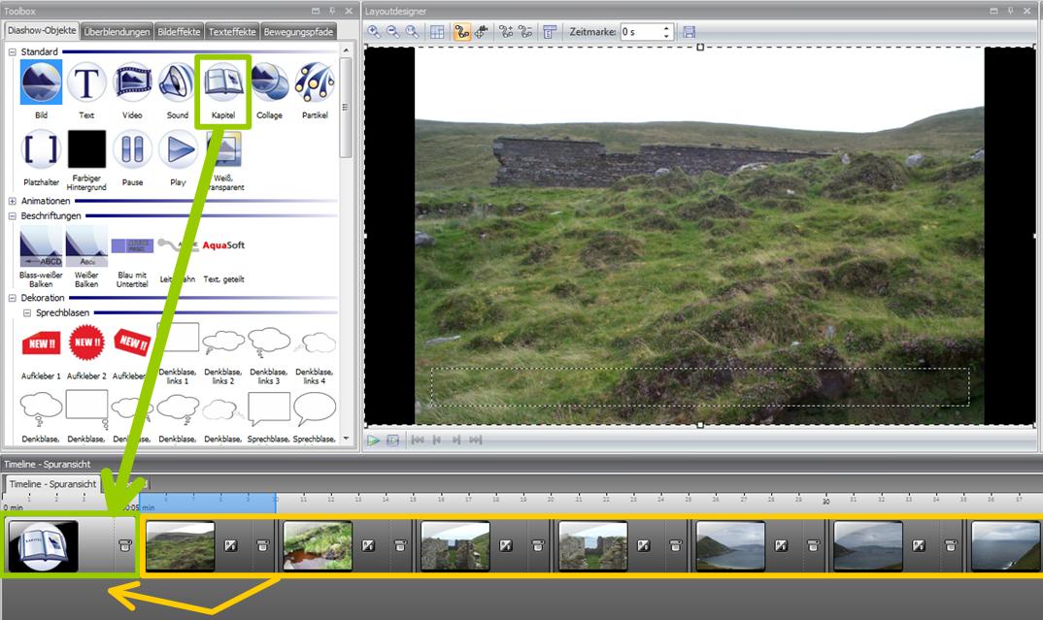
Task: Click the zoom in magnifier icon
Action: point(374,32)
